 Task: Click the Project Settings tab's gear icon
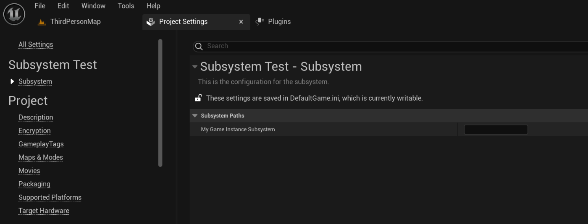[151, 22]
